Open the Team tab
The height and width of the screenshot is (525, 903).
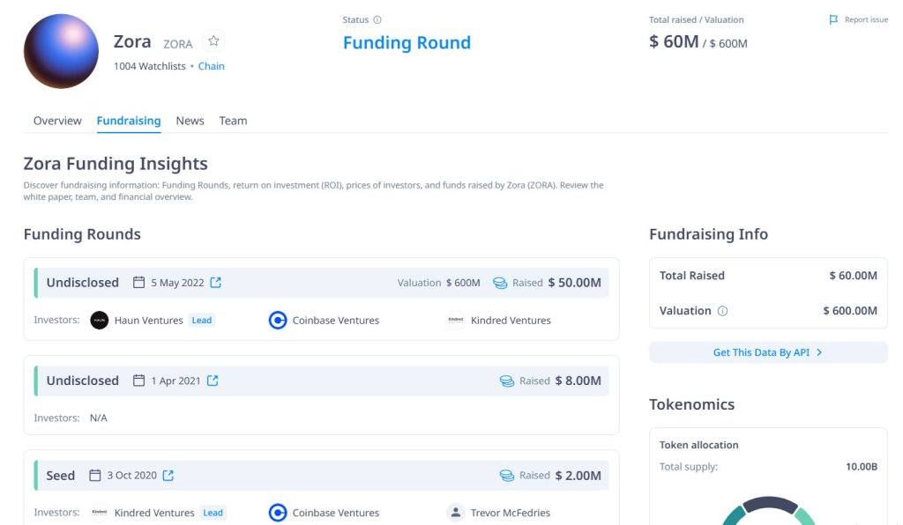233,121
